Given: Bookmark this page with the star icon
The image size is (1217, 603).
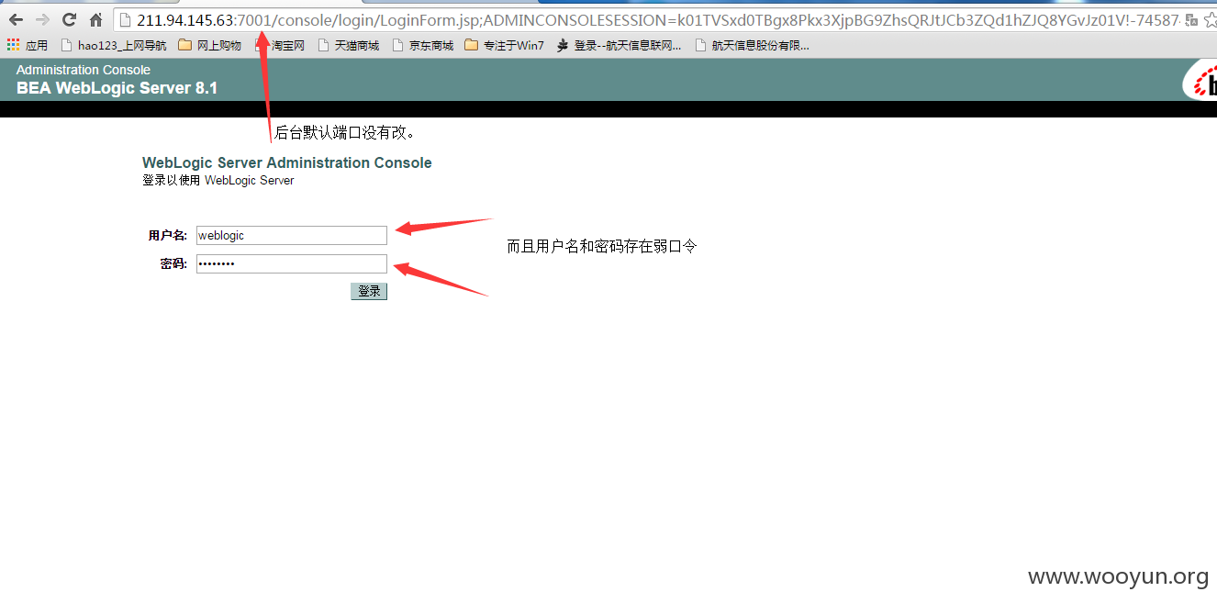Looking at the screenshot, I should (1210, 19).
